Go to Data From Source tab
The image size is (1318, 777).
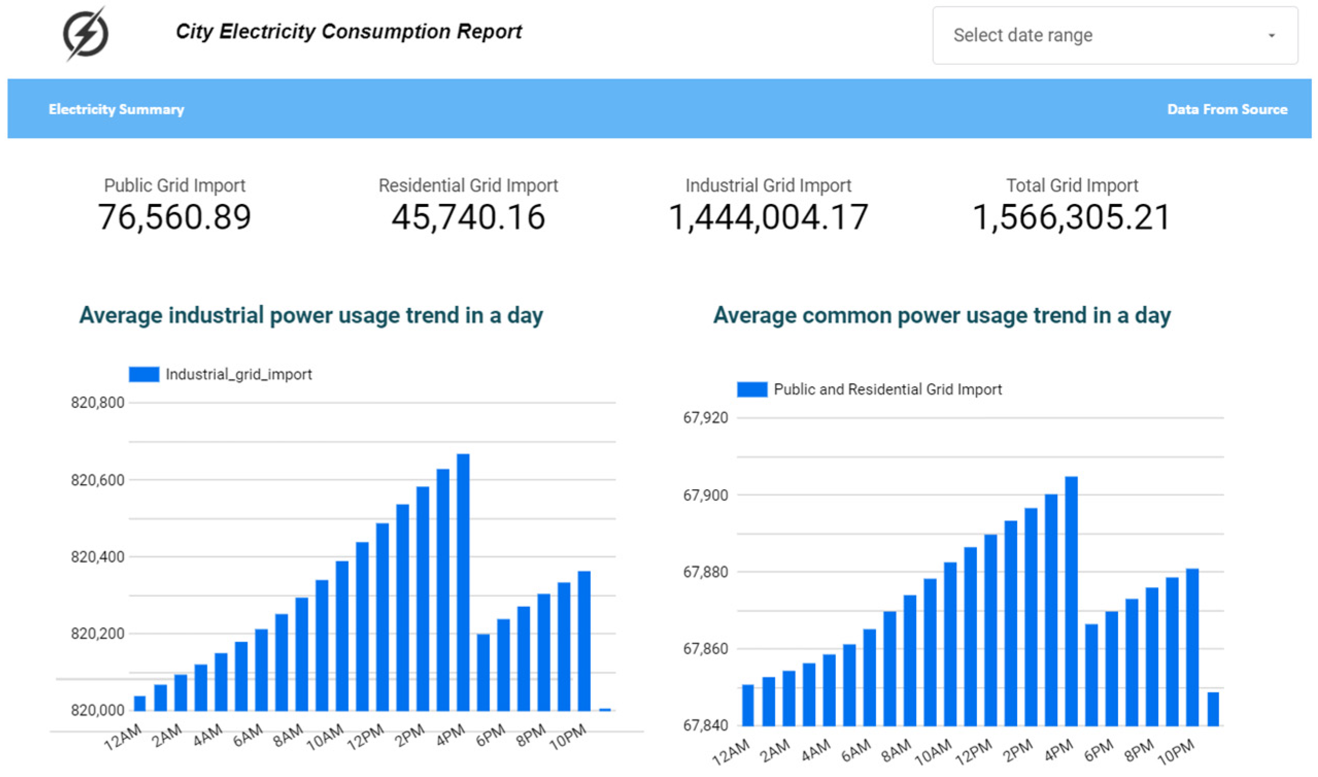point(1227,109)
